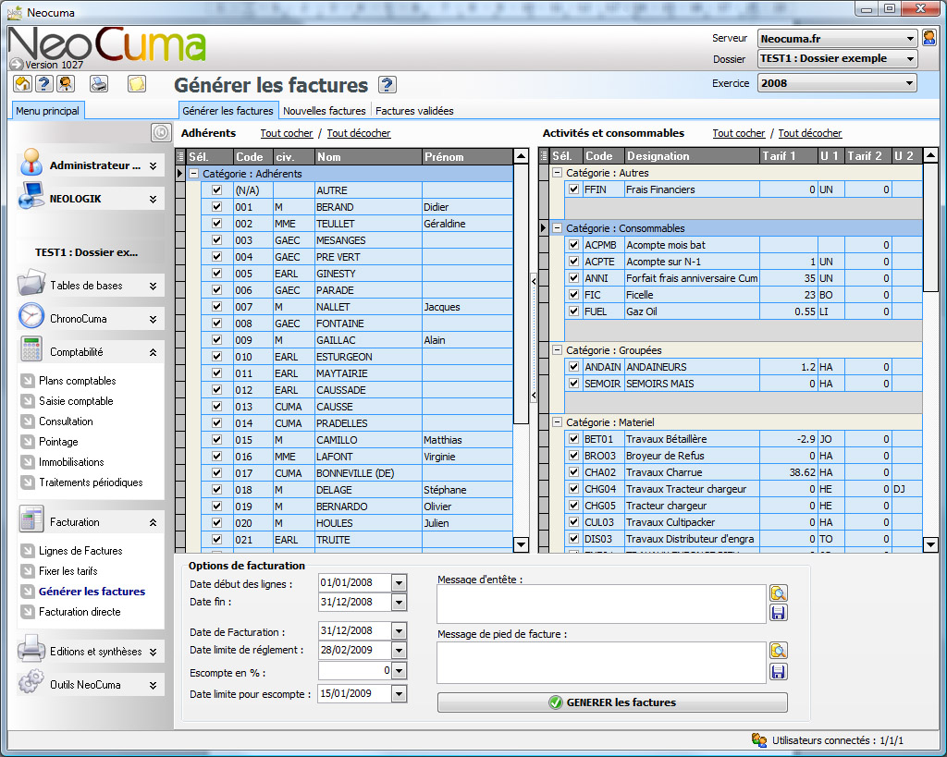Screen dimensions: 947x757
Task: Select the Menu principal tab
Action: (48, 111)
